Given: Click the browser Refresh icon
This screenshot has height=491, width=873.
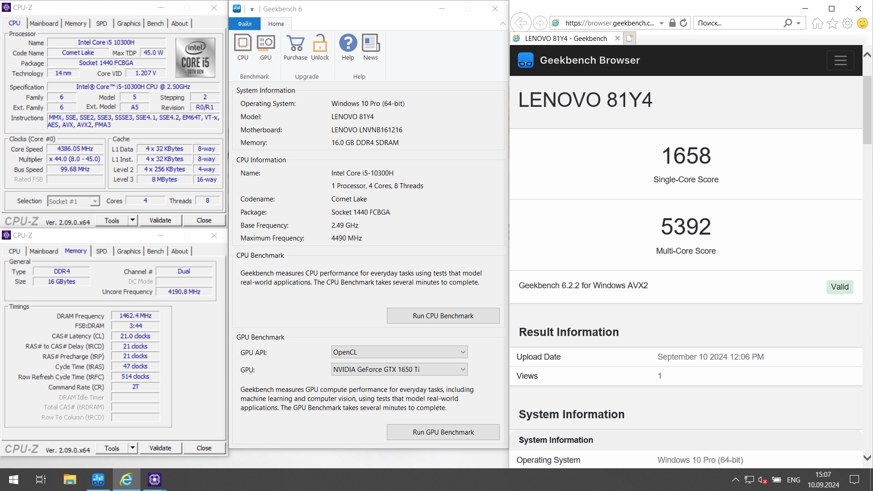Looking at the screenshot, I should (683, 23).
